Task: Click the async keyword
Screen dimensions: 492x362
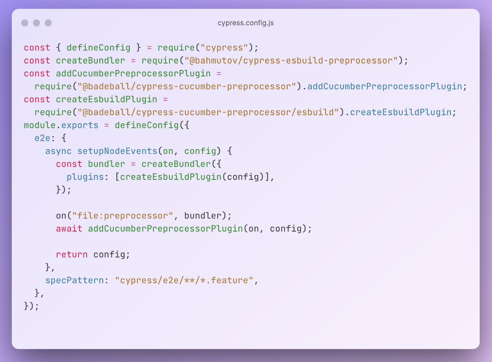Action: click(x=58, y=151)
